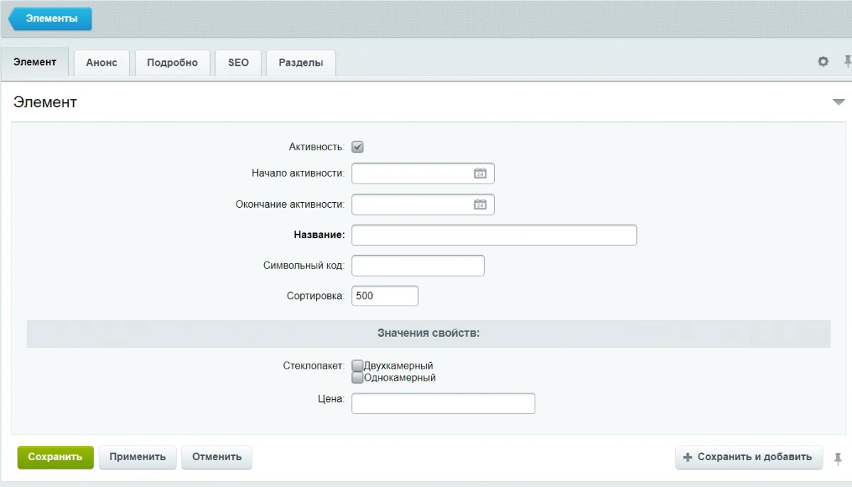Click the Активность label
This screenshot has height=487, width=852.
coord(317,147)
